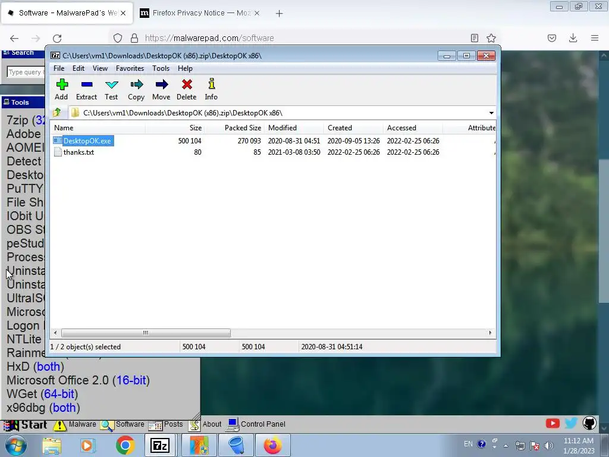This screenshot has height=457, width=609.
Task: Open the Malware page link
Action: (74, 424)
